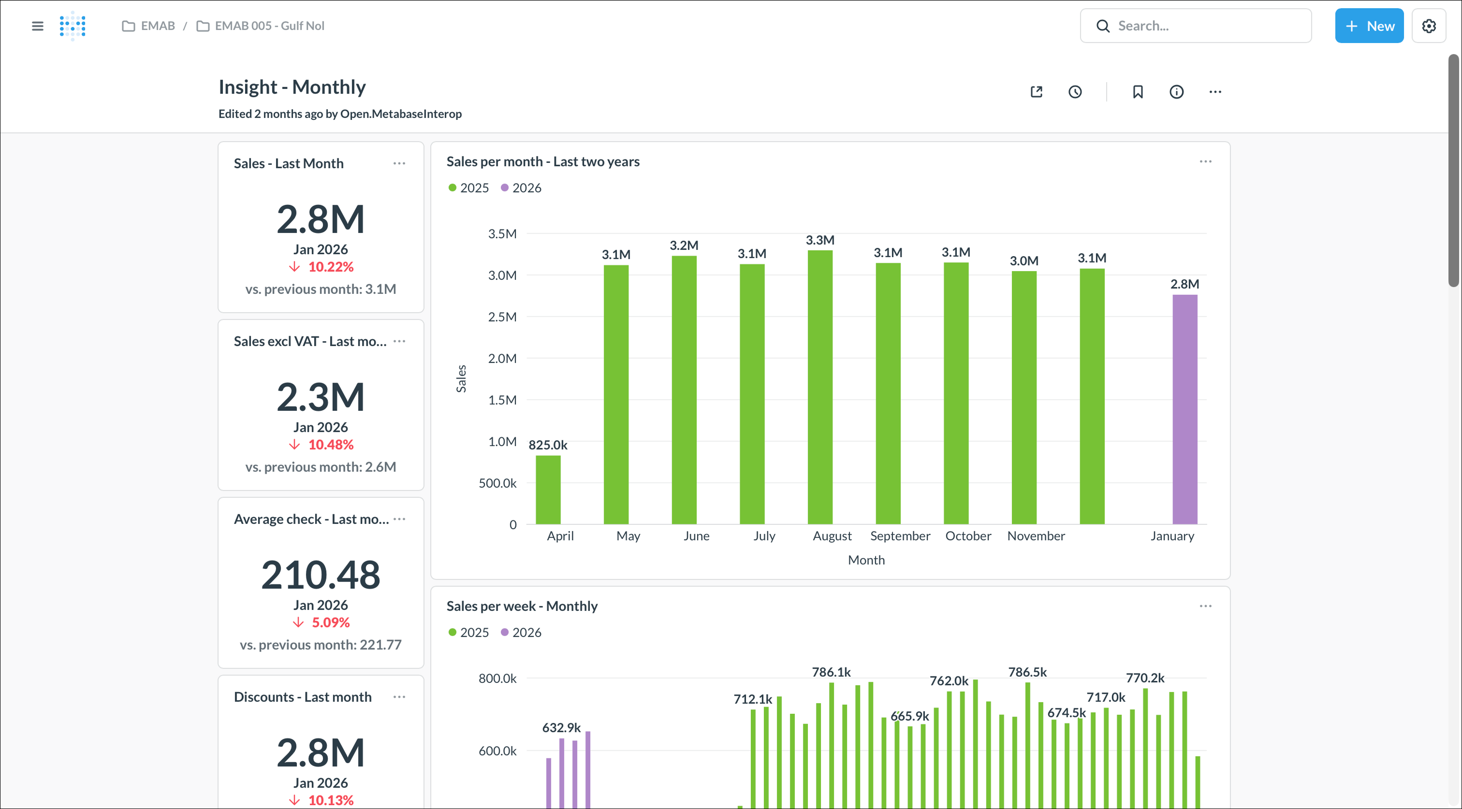The width and height of the screenshot is (1462, 809).
Task: Open Sales per month chart options menu
Action: tap(1205, 162)
